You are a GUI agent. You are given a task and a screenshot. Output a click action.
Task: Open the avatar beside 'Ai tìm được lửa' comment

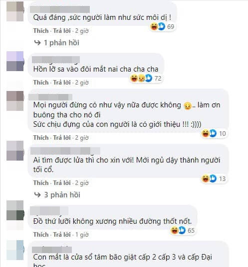[x=15, y=151]
